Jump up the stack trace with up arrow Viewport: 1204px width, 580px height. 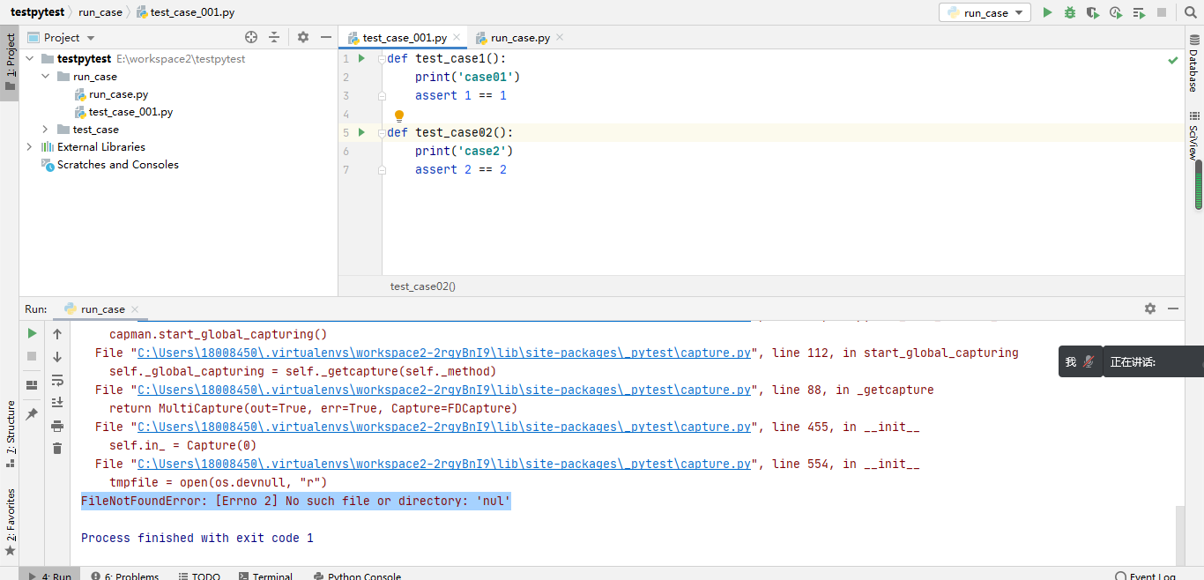[x=57, y=334]
